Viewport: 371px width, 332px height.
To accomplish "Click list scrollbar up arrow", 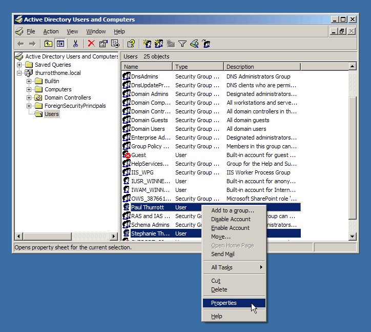I will tap(353, 66).
